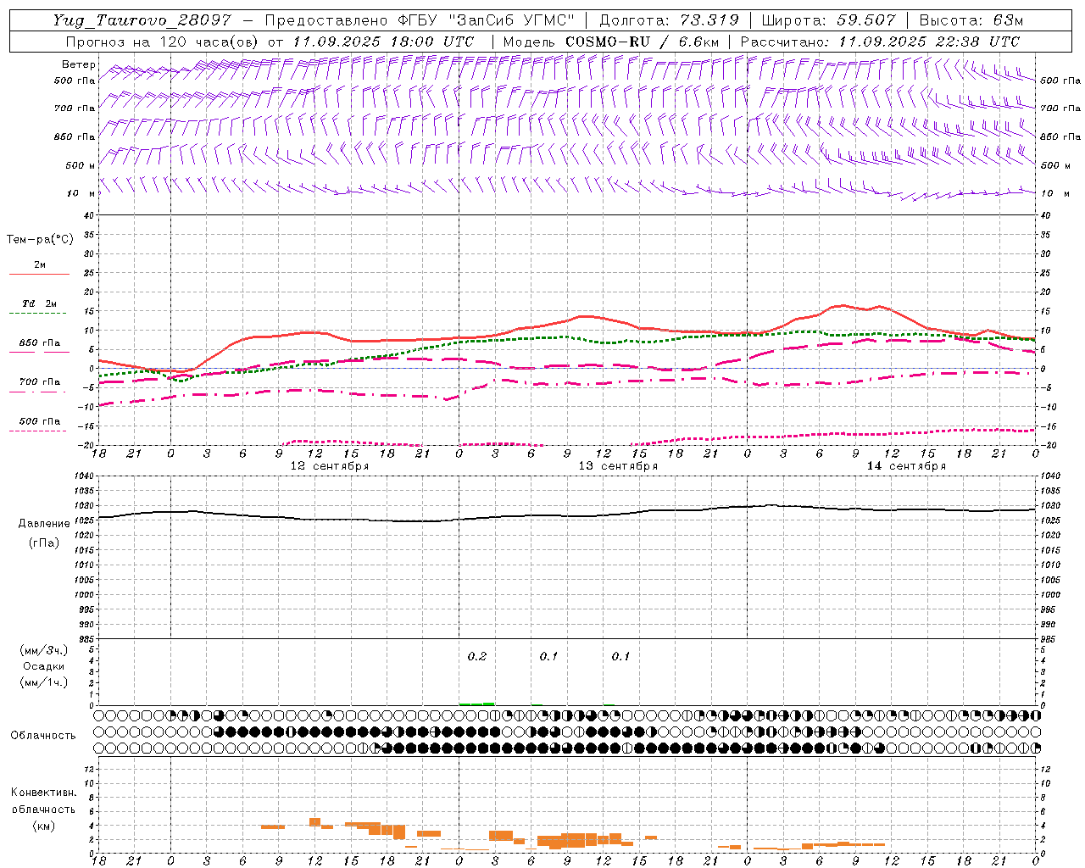Image resolution: width=1085 pixels, height=868 pixels.
Task: Click the solid red 2м legend line sample
Action: (39, 274)
